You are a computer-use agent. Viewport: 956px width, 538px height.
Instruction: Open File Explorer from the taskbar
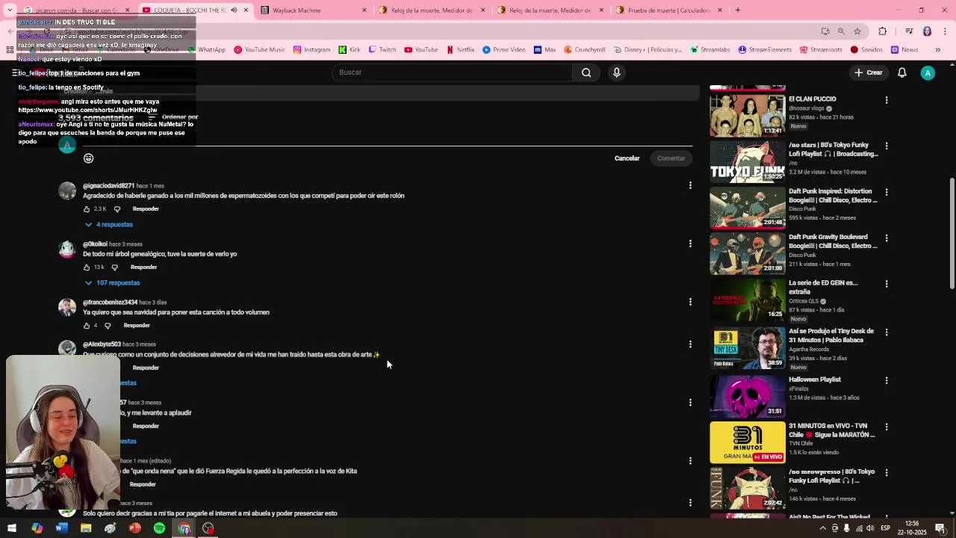[x=86, y=528]
